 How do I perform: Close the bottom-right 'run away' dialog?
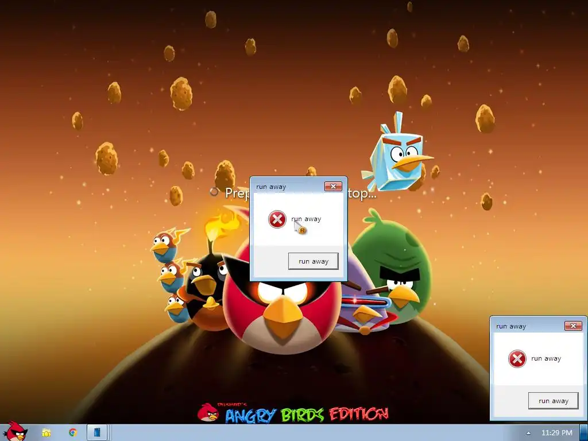click(x=573, y=326)
